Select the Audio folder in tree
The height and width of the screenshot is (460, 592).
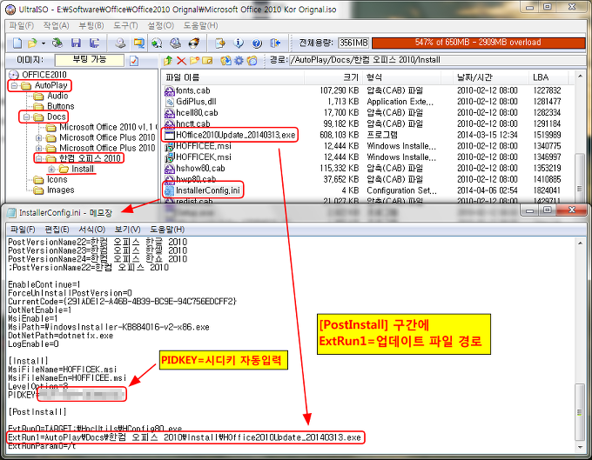tap(57, 96)
